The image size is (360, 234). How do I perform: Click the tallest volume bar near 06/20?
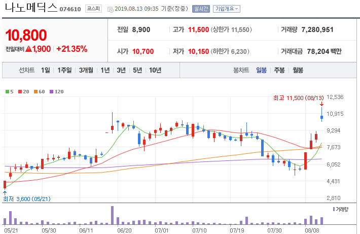pos(112,215)
